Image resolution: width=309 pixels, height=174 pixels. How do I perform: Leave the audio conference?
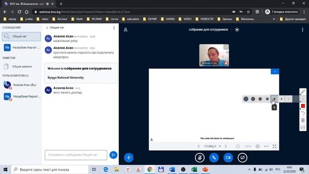coord(214,158)
